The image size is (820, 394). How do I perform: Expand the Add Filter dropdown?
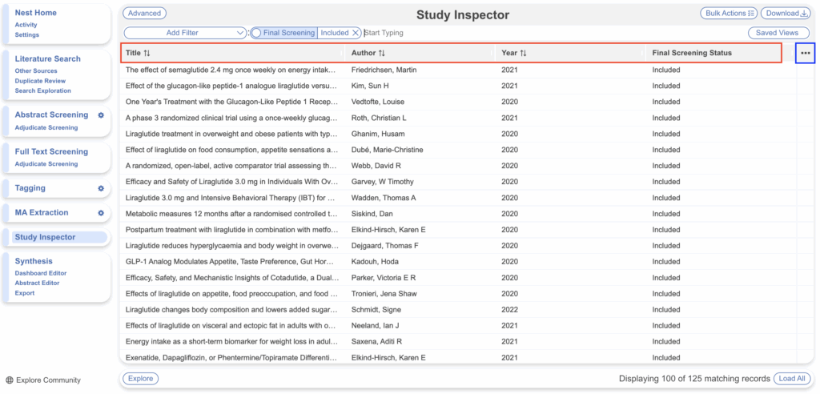click(185, 33)
